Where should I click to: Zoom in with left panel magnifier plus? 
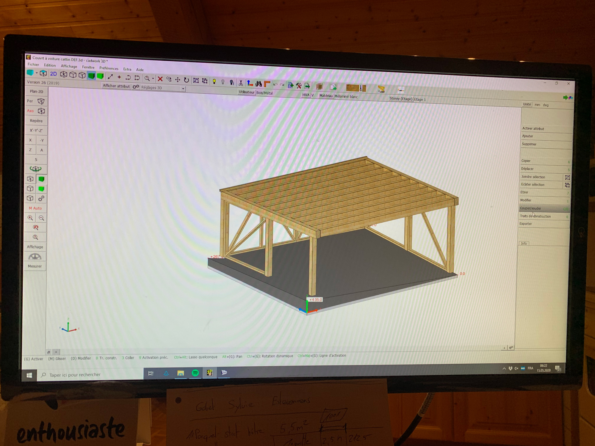coord(30,218)
